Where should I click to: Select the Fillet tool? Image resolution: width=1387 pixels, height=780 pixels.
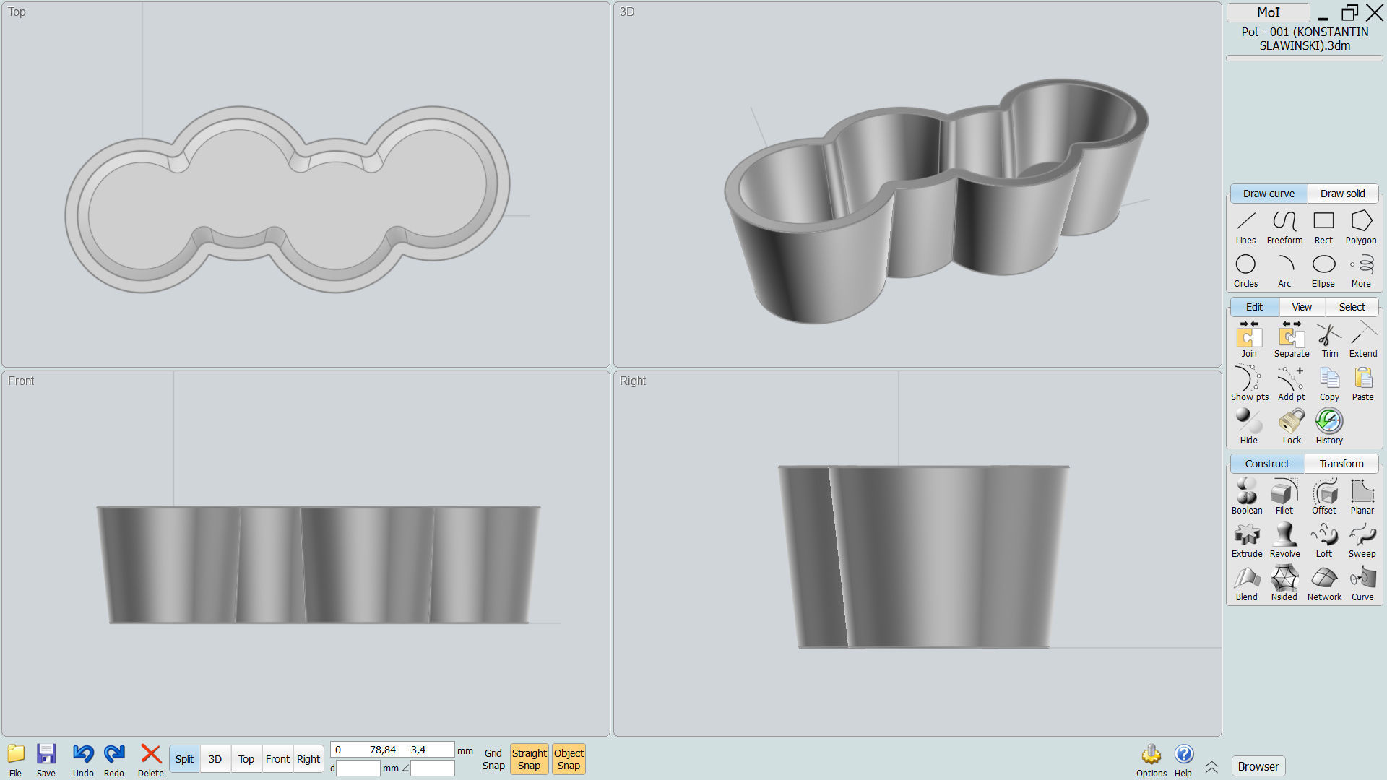(x=1284, y=497)
